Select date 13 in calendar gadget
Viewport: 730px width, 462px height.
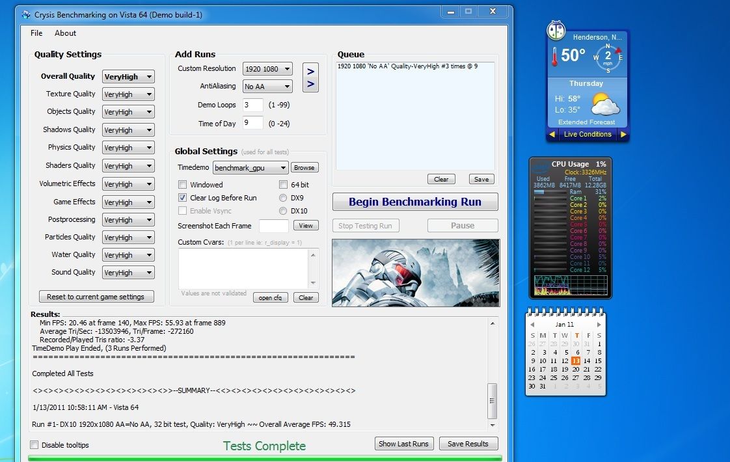click(x=576, y=361)
